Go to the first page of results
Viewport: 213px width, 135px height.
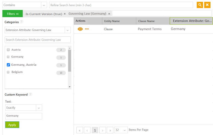pos(80,130)
